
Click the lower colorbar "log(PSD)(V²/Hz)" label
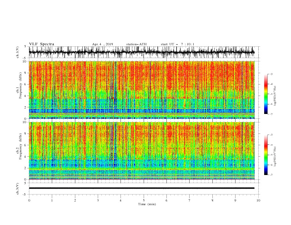tap(275, 156)
